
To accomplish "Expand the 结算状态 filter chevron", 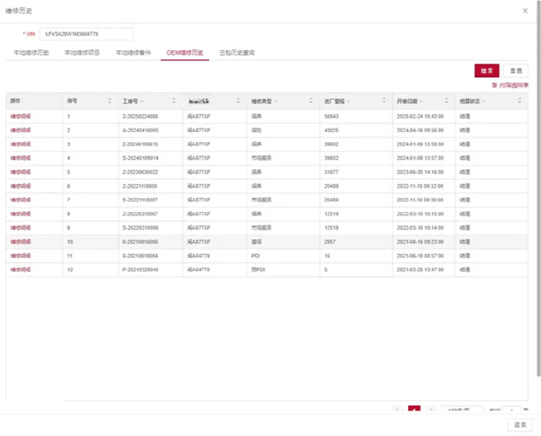I will (483, 101).
